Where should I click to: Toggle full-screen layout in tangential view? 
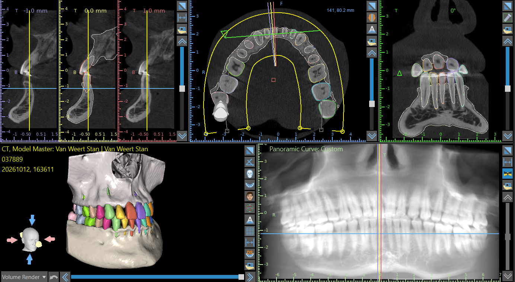point(508,6)
